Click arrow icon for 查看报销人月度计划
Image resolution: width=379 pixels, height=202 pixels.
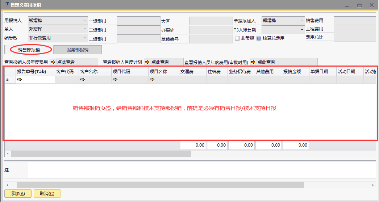point(147,62)
